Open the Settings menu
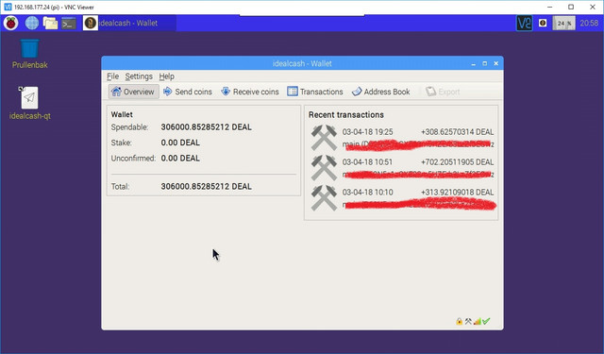The height and width of the screenshot is (354, 604). pyautogui.click(x=139, y=76)
